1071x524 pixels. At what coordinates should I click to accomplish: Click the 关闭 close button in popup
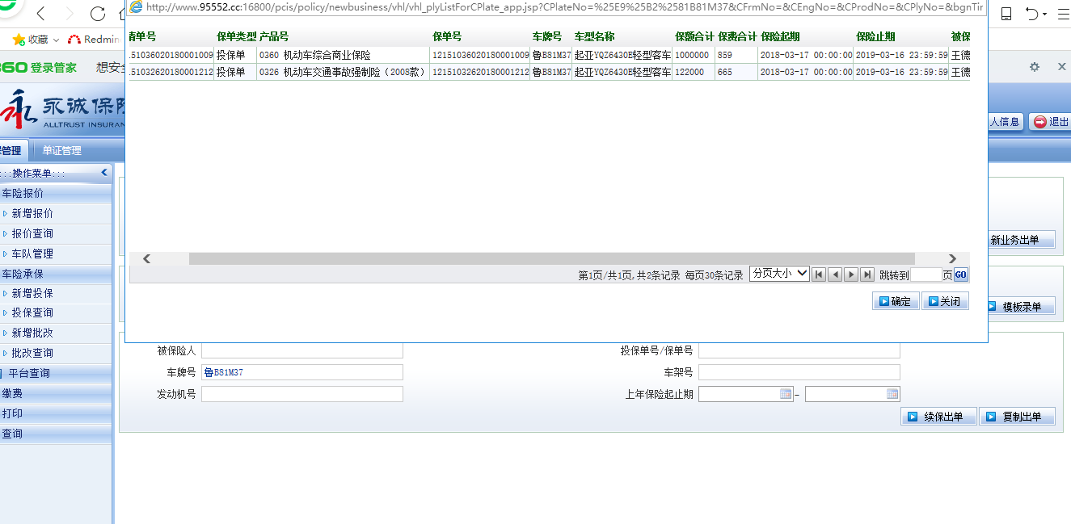[x=945, y=301]
